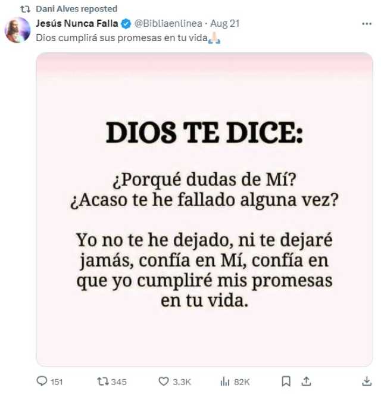The height and width of the screenshot is (394, 381).
Task: Open the three-dot more options menu
Action: pos(367,24)
